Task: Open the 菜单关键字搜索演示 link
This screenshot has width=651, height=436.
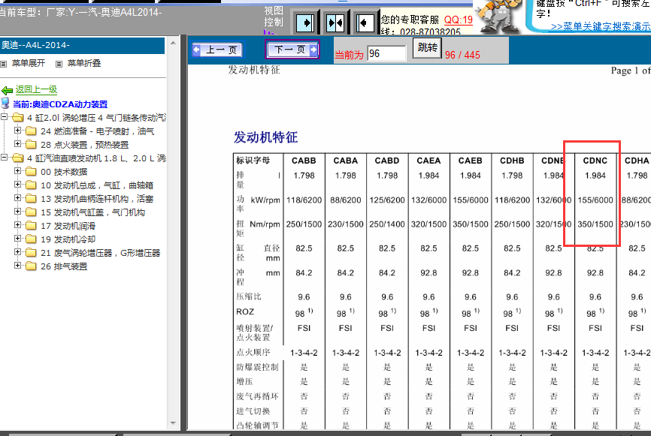Action: (601, 26)
